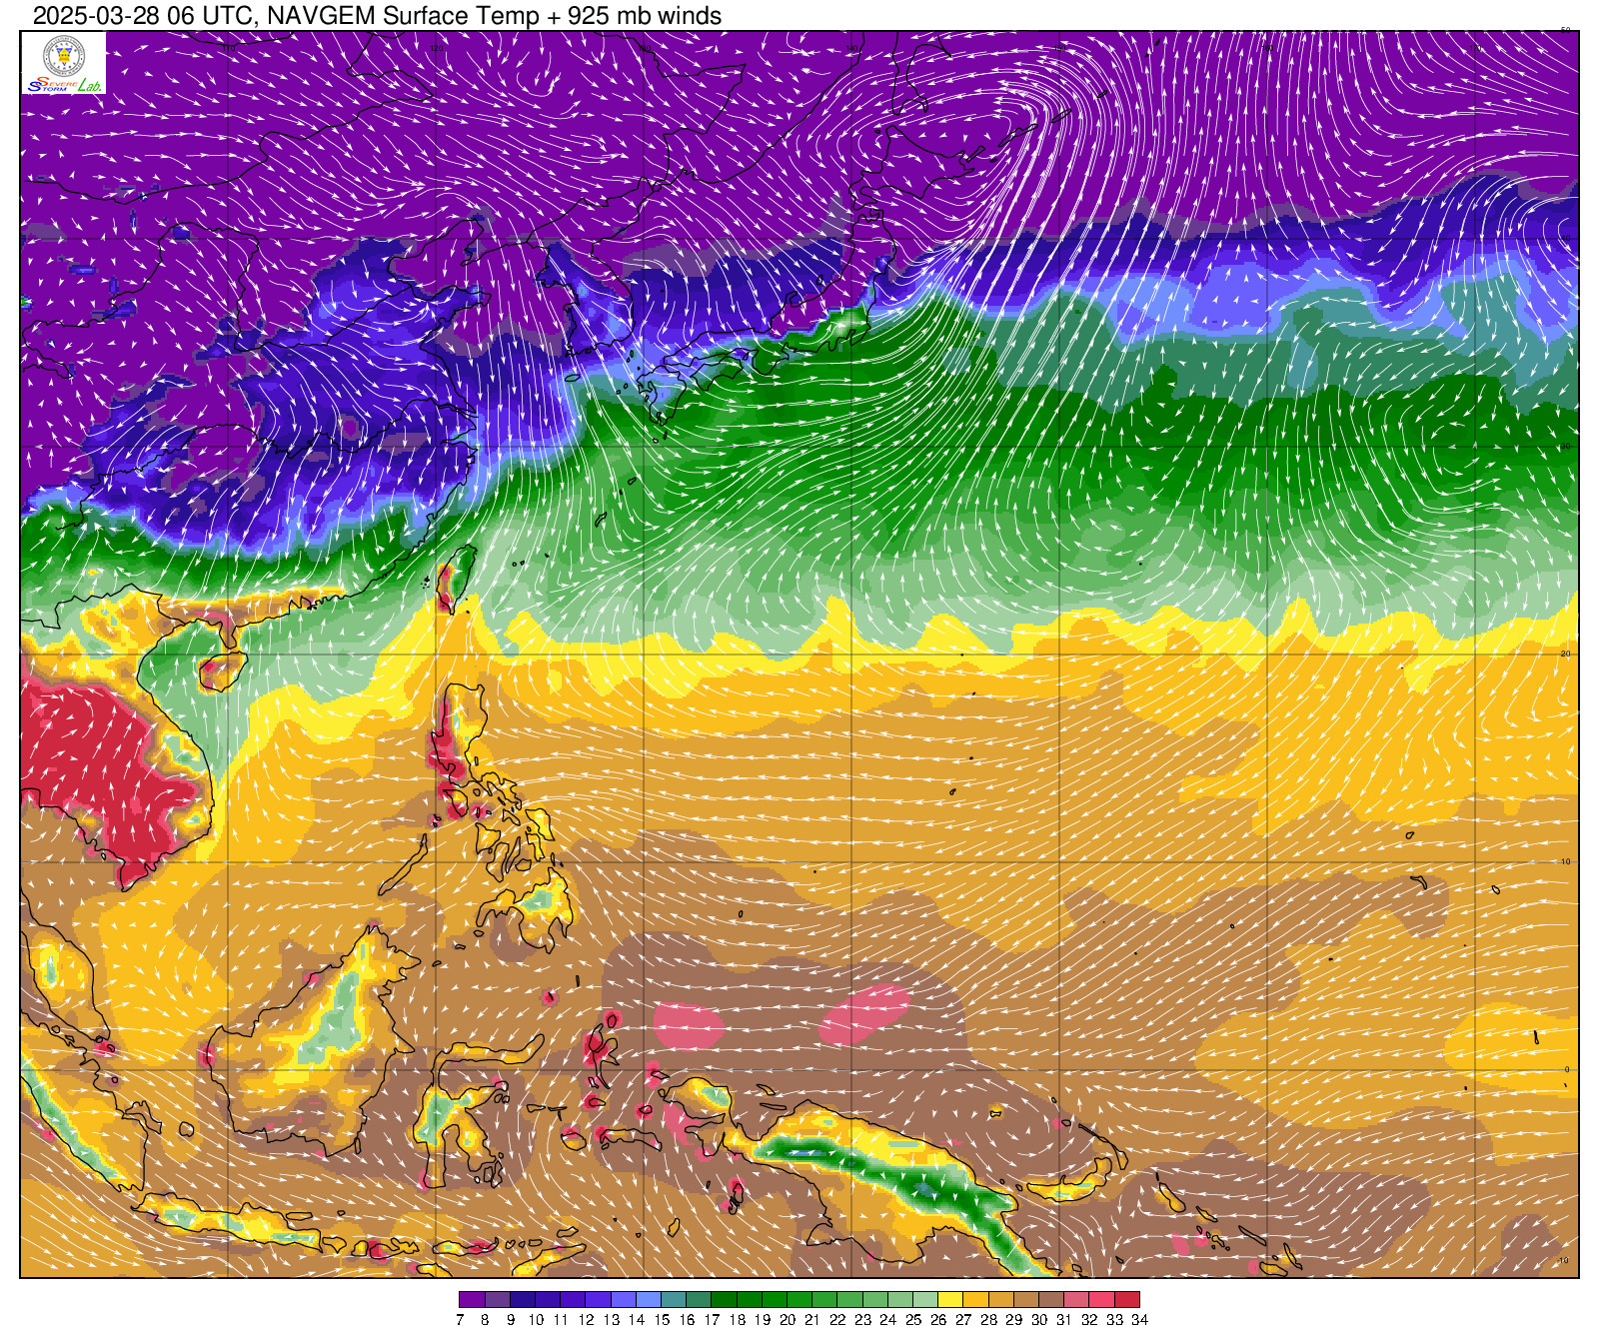Select the leftmost purple swatch at 7

click(x=472, y=1299)
